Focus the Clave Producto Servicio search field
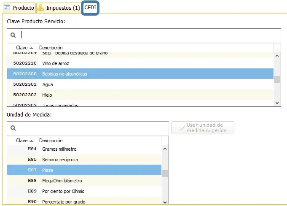The width and height of the screenshot is (287, 206). 144,35
